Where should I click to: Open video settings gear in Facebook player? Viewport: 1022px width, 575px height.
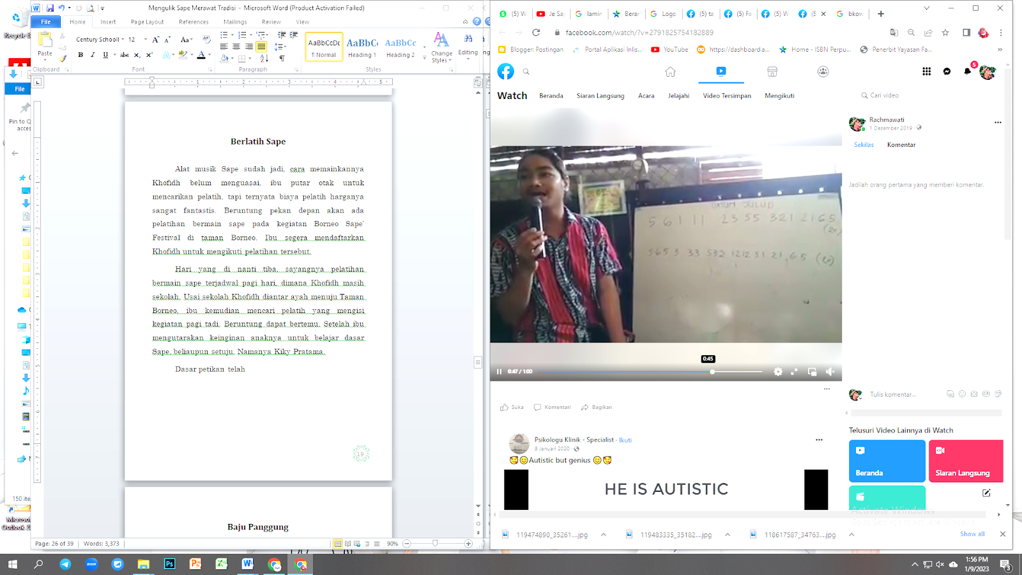click(778, 371)
